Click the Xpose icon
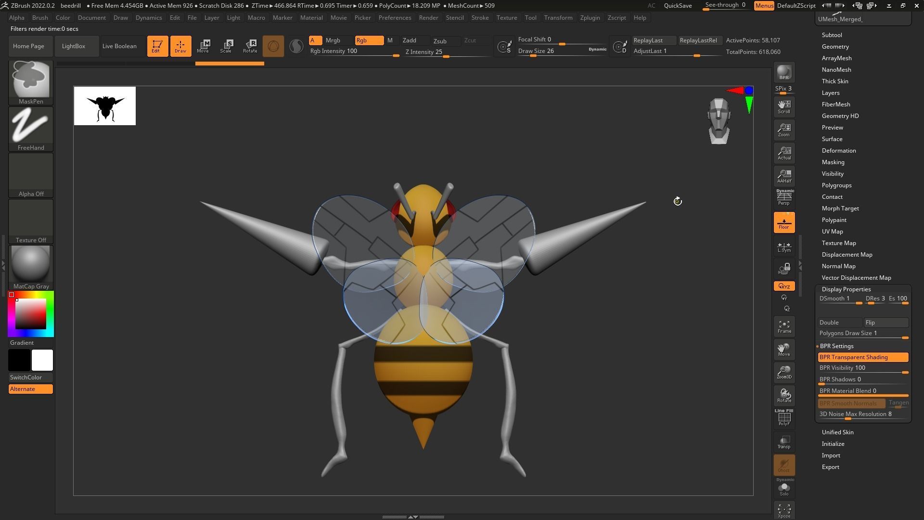Screen dimensions: 924x520 click(x=784, y=510)
